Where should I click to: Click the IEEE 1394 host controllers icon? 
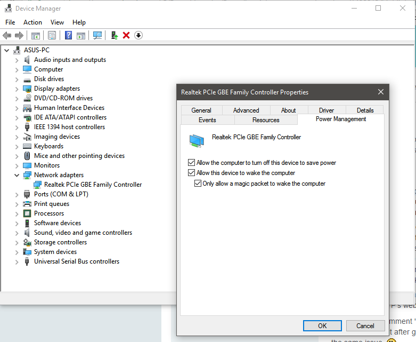click(27, 127)
